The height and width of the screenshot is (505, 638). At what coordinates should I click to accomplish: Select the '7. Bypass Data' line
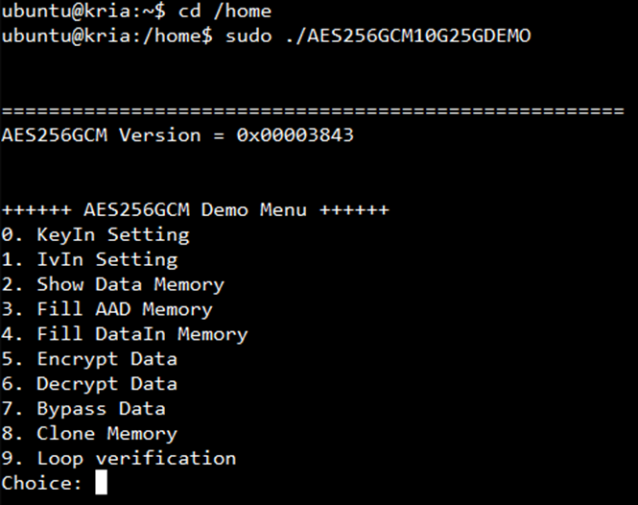pos(83,409)
